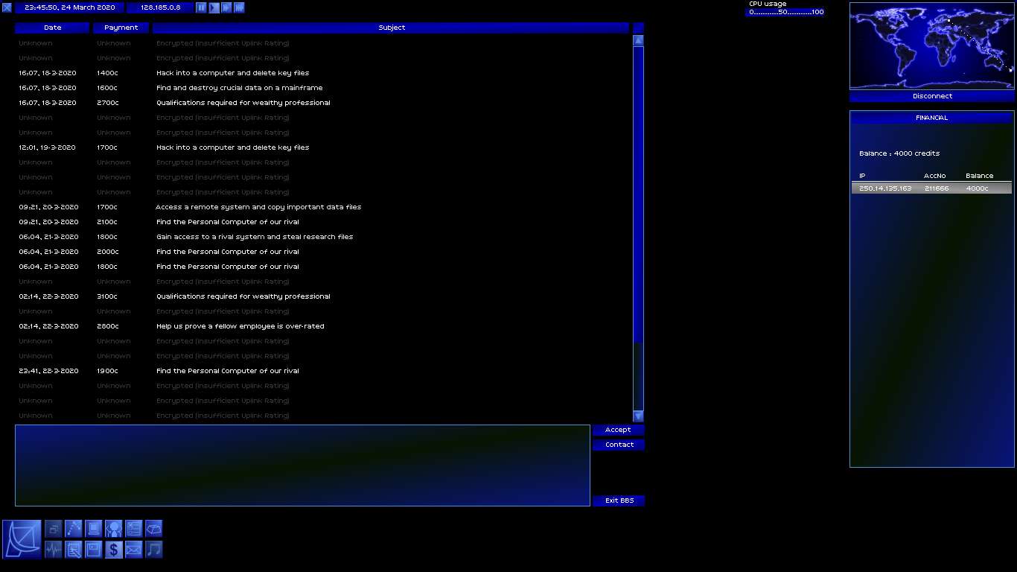
Task: Click the music note icon
Action: tap(153, 550)
